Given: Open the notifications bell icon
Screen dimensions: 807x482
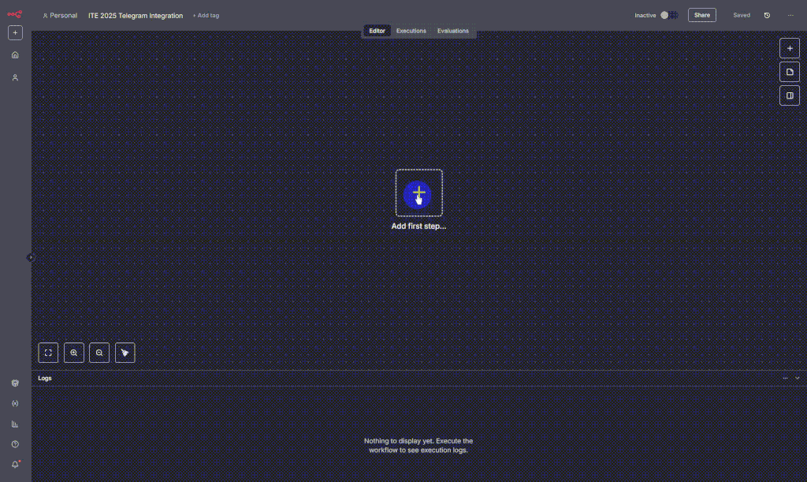Looking at the screenshot, I should pos(15,465).
